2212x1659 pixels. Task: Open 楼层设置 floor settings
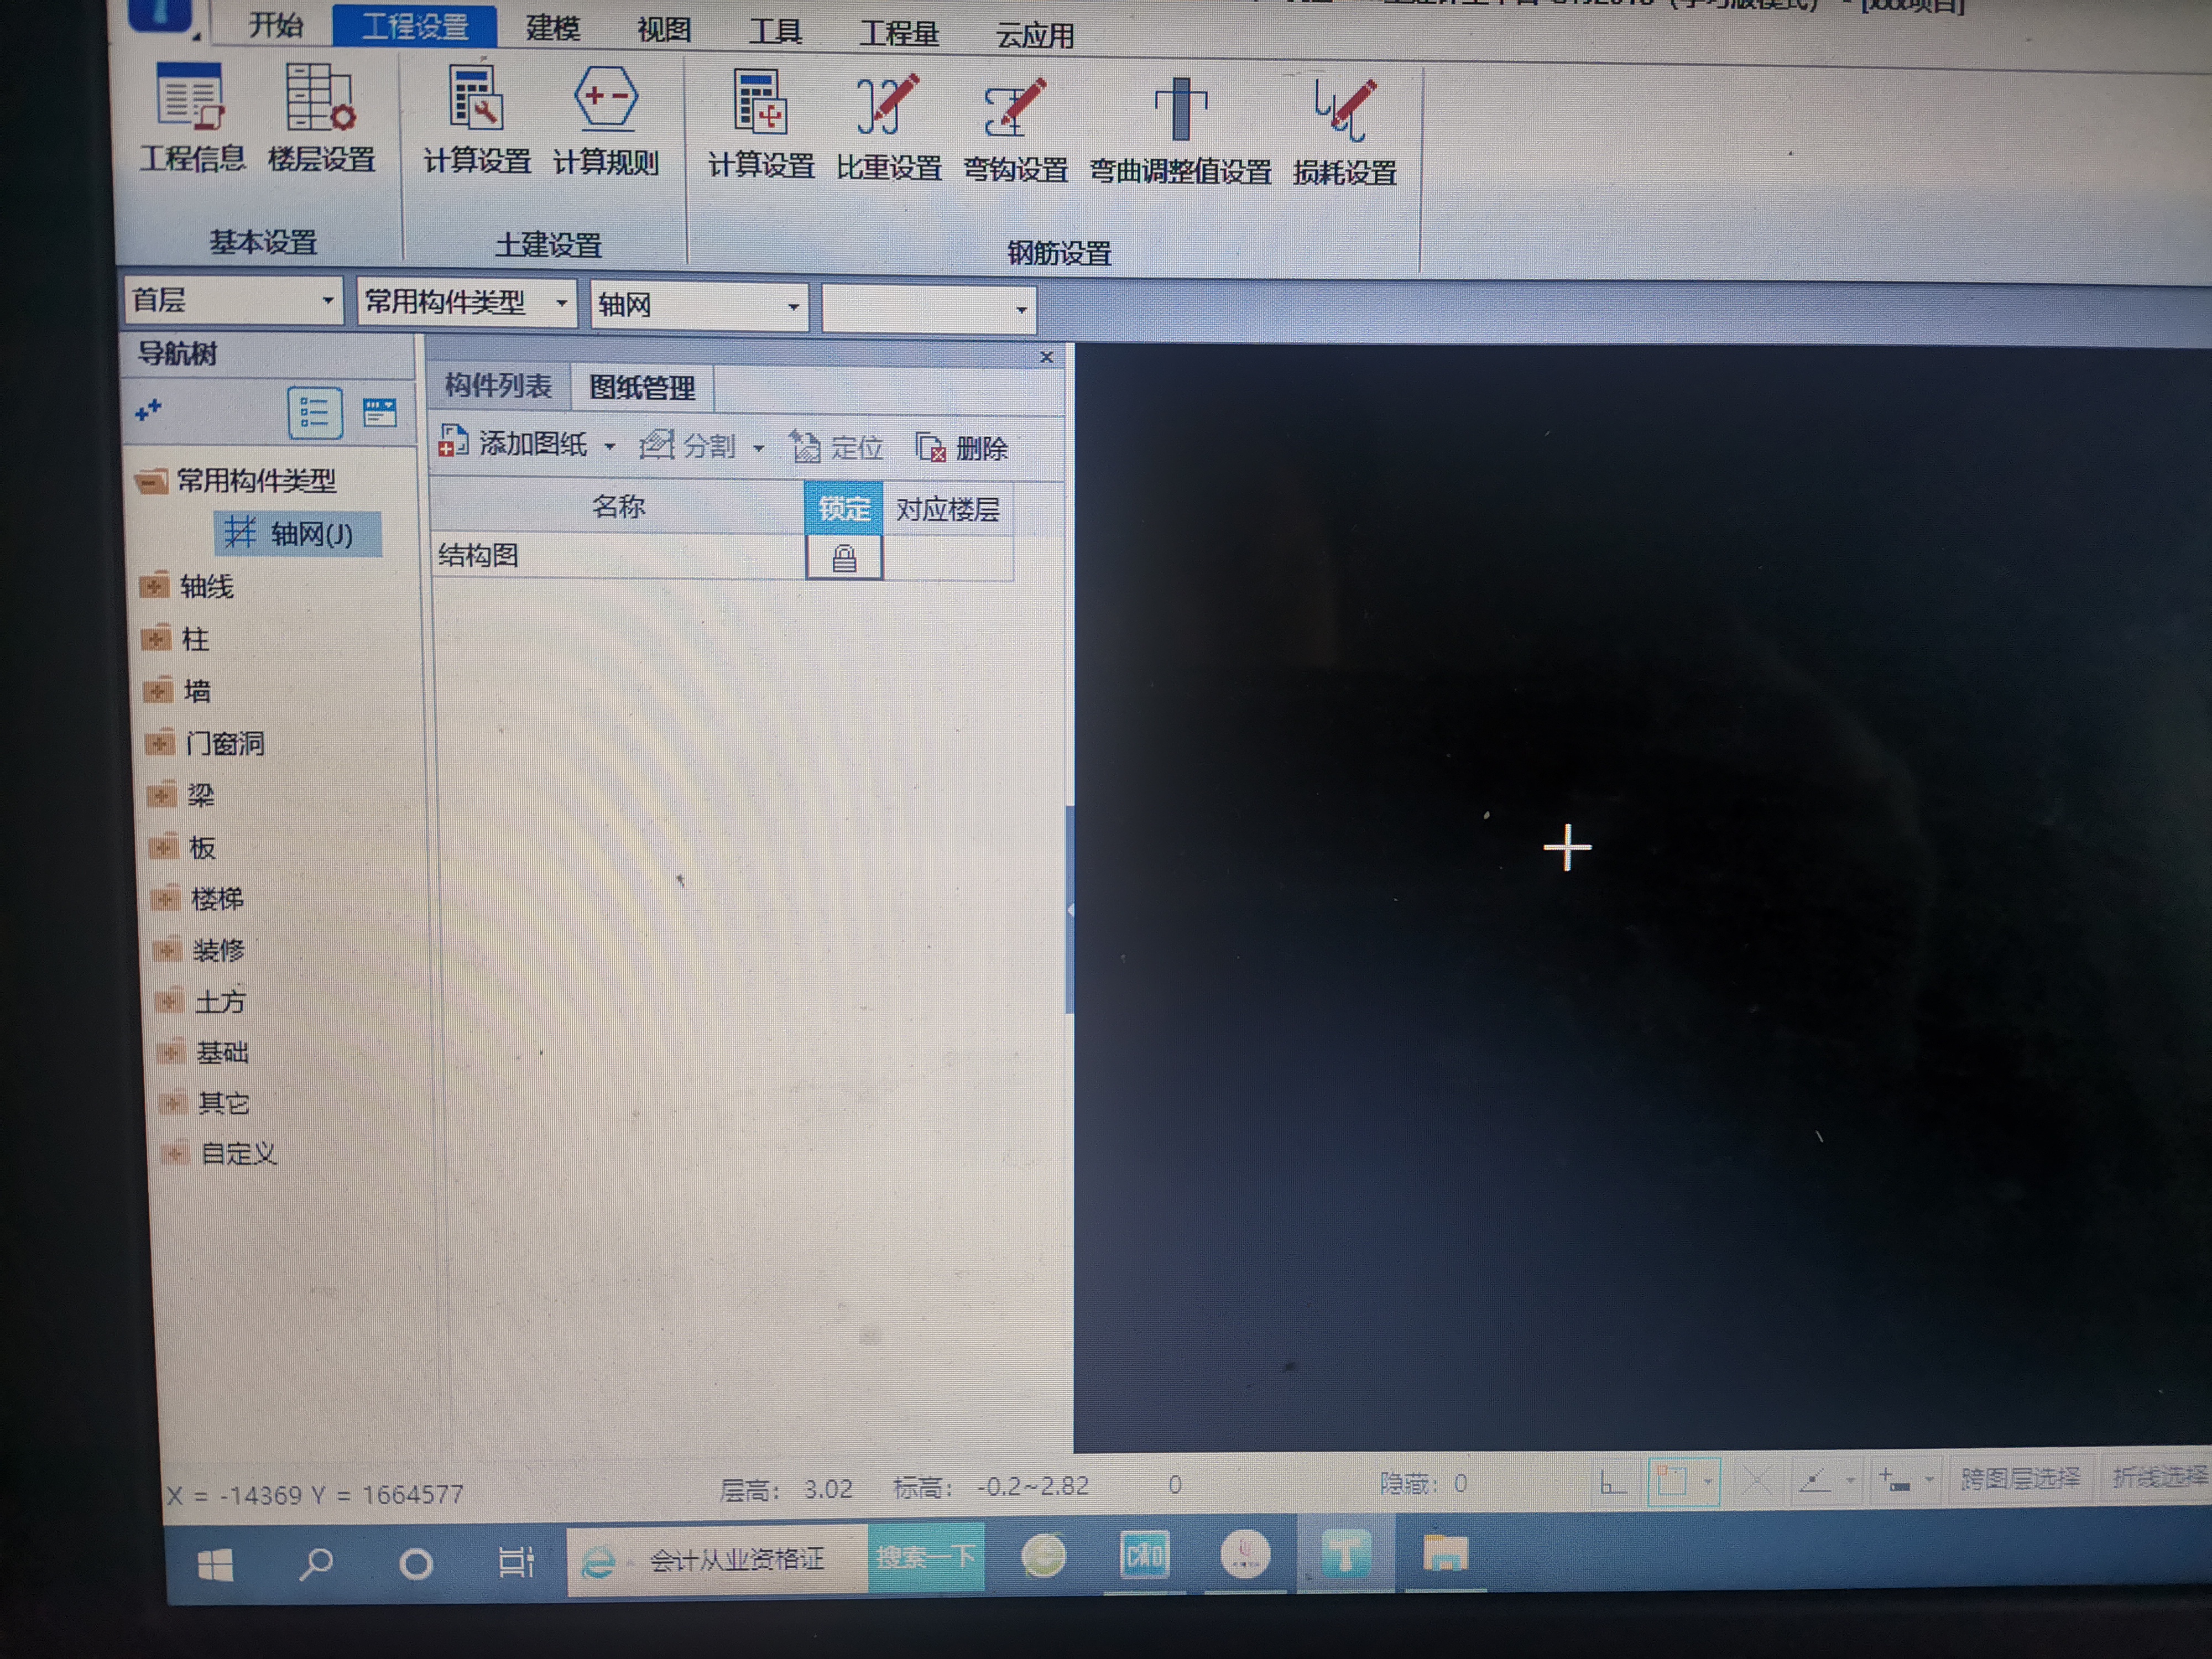pos(320,118)
